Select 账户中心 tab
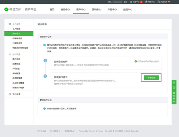Viewport: 179px width, 137px height. [x=81, y=9]
